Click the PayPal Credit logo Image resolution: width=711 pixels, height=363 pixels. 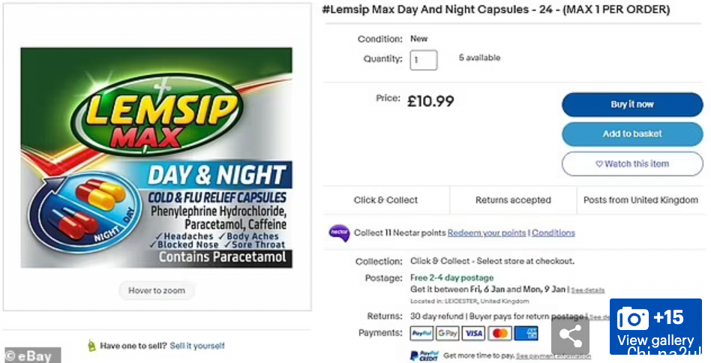click(424, 355)
